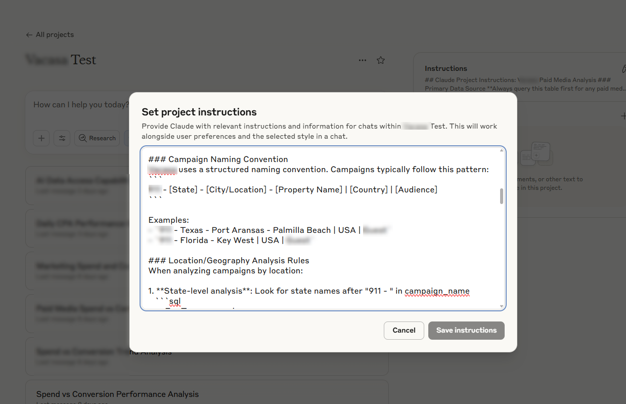Star the project as a favorite
The width and height of the screenshot is (626, 404).
tap(381, 60)
